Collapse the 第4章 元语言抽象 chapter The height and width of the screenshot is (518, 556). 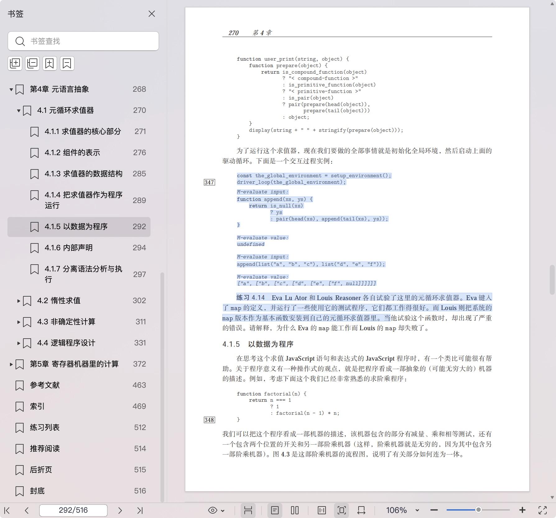11,90
